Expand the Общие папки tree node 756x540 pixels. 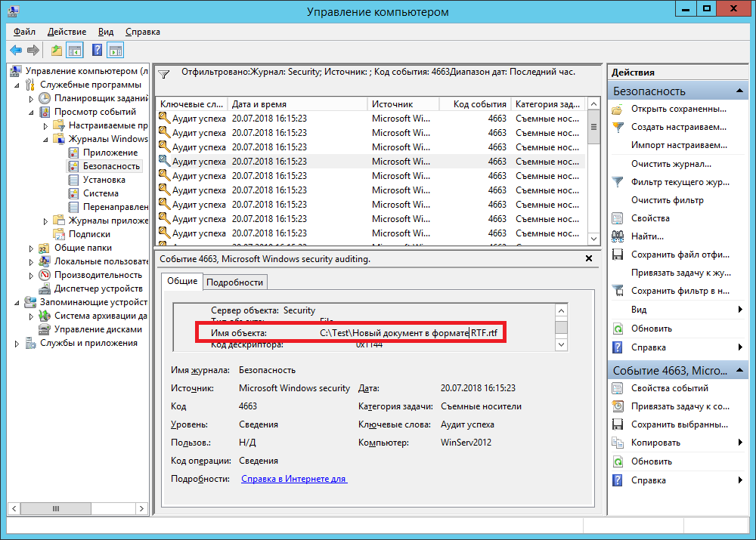(x=31, y=248)
